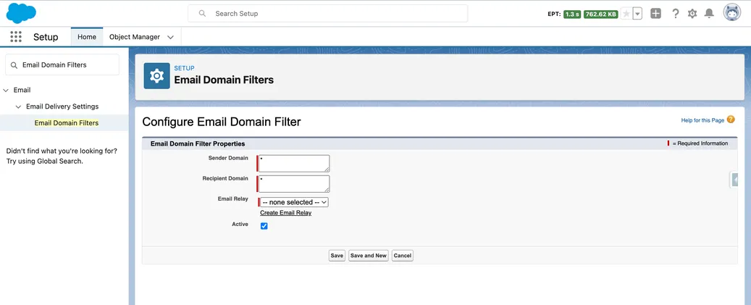
Task: Open the favorites list dropdown arrow
Action: pyautogui.click(x=637, y=14)
